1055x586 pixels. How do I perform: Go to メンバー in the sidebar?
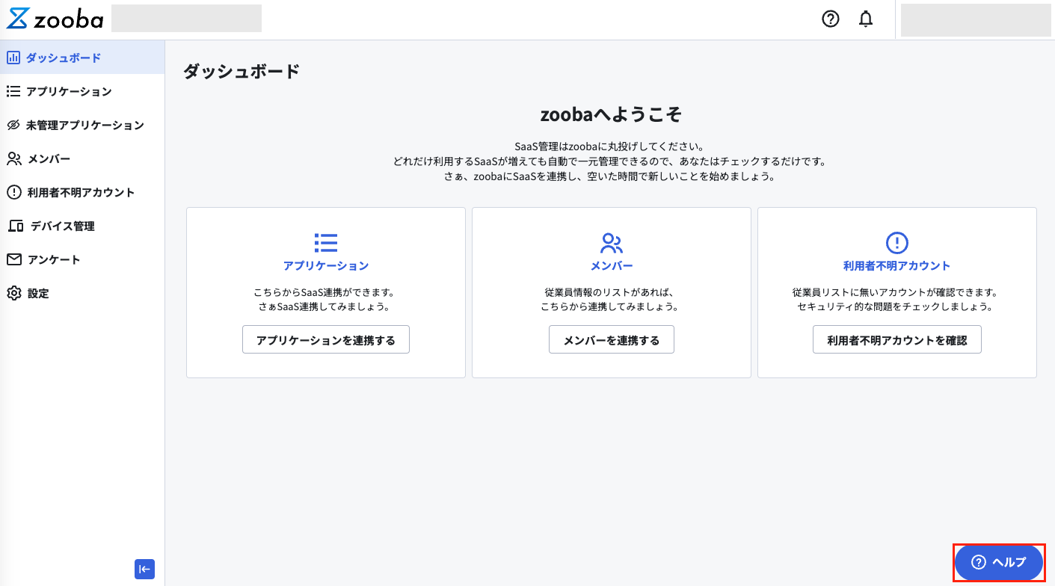(x=82, y=158)
